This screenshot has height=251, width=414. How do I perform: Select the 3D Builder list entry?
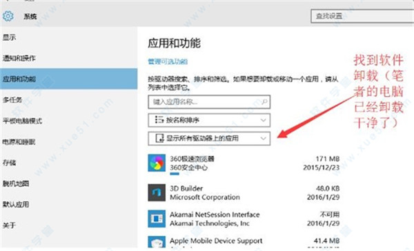(x=244, y=192)
